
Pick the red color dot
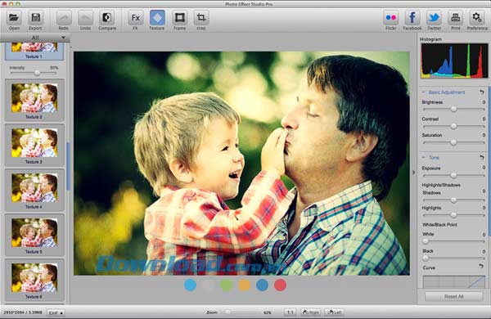coord(280,285)
